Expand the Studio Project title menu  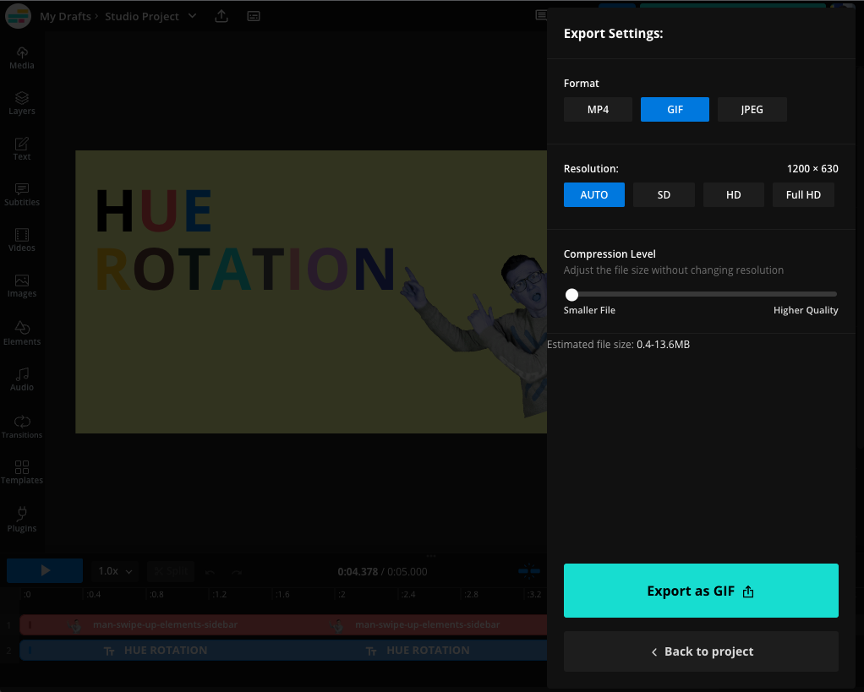click(x=192, y=15)
